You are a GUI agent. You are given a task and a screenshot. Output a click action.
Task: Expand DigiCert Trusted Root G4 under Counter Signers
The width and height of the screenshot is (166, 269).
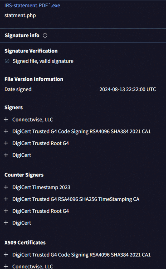[6, 211]
